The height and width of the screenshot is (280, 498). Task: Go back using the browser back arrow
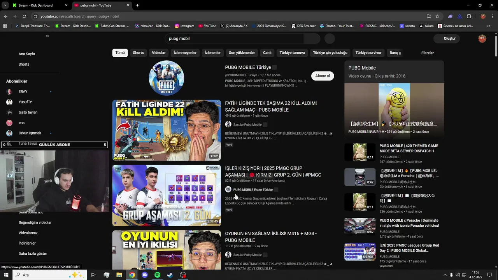[5, 16]
